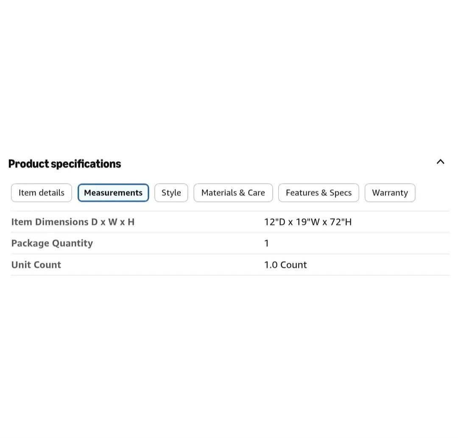Switch to the Style tab
458x438 pixels.
pyautogui.click(x=171, y=193)
